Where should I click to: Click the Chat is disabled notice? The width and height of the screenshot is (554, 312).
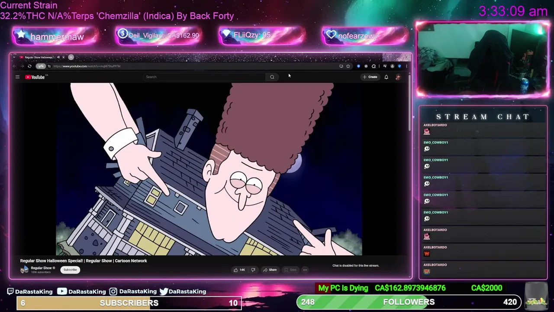355,266
